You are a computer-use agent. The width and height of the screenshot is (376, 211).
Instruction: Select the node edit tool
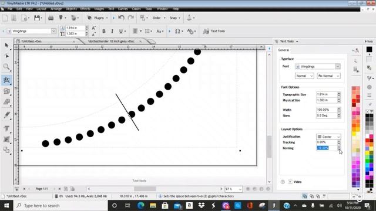pyautogui.click(x=6, y=56)
